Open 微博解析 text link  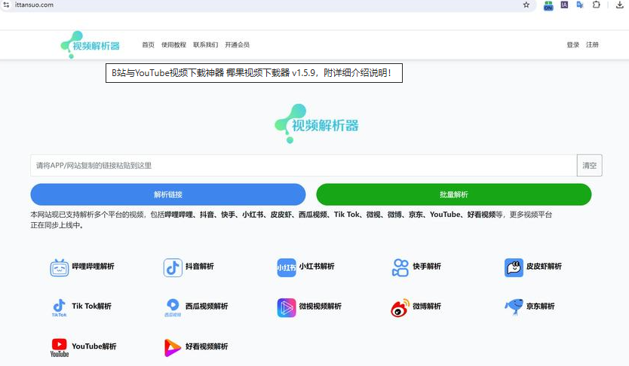pos(427,307)
